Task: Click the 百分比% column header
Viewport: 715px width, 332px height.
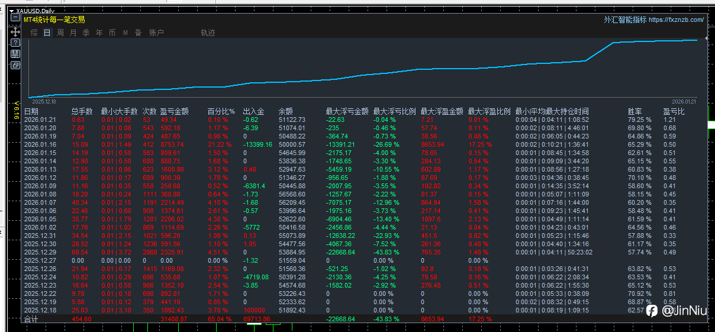Action: [x=221, y=111]
